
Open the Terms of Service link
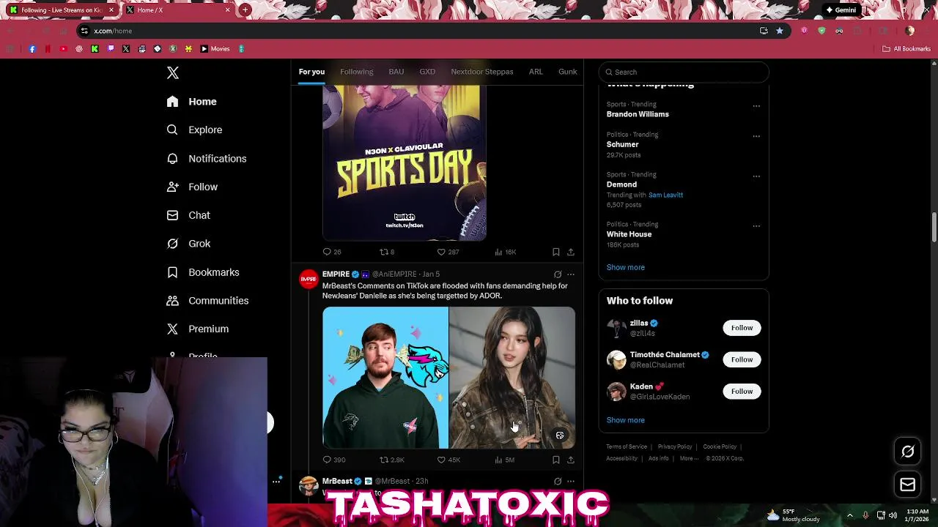coord(627,446)
